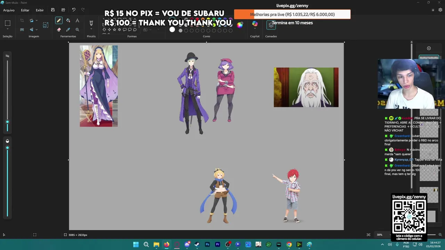This screenshot has width=445, height=250.
Task: Insert the five-point star shape
Action: pos(114,30)
